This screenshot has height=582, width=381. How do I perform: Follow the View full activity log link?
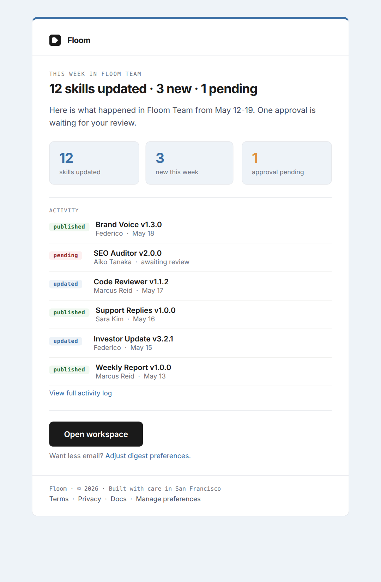pos(80,393)
